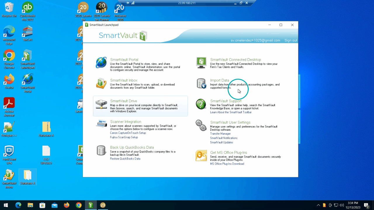Launch the SmartVault Connected Desktop icon
Viewport: 374px width, 210px height.
(x=201, y=63)
